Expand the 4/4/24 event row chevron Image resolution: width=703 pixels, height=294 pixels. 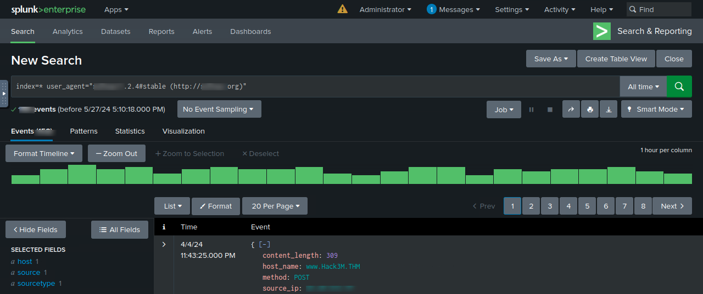pyautogui.click(x=164, y=244)
